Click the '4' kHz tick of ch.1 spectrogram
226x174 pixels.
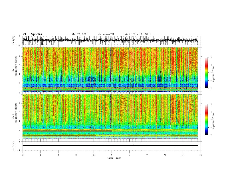pyautogui.click(x=20, y=74)
